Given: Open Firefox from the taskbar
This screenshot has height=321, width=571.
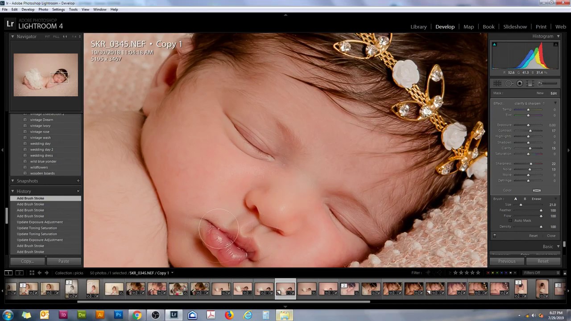Looking at the screenshot, I should (229, 315).
